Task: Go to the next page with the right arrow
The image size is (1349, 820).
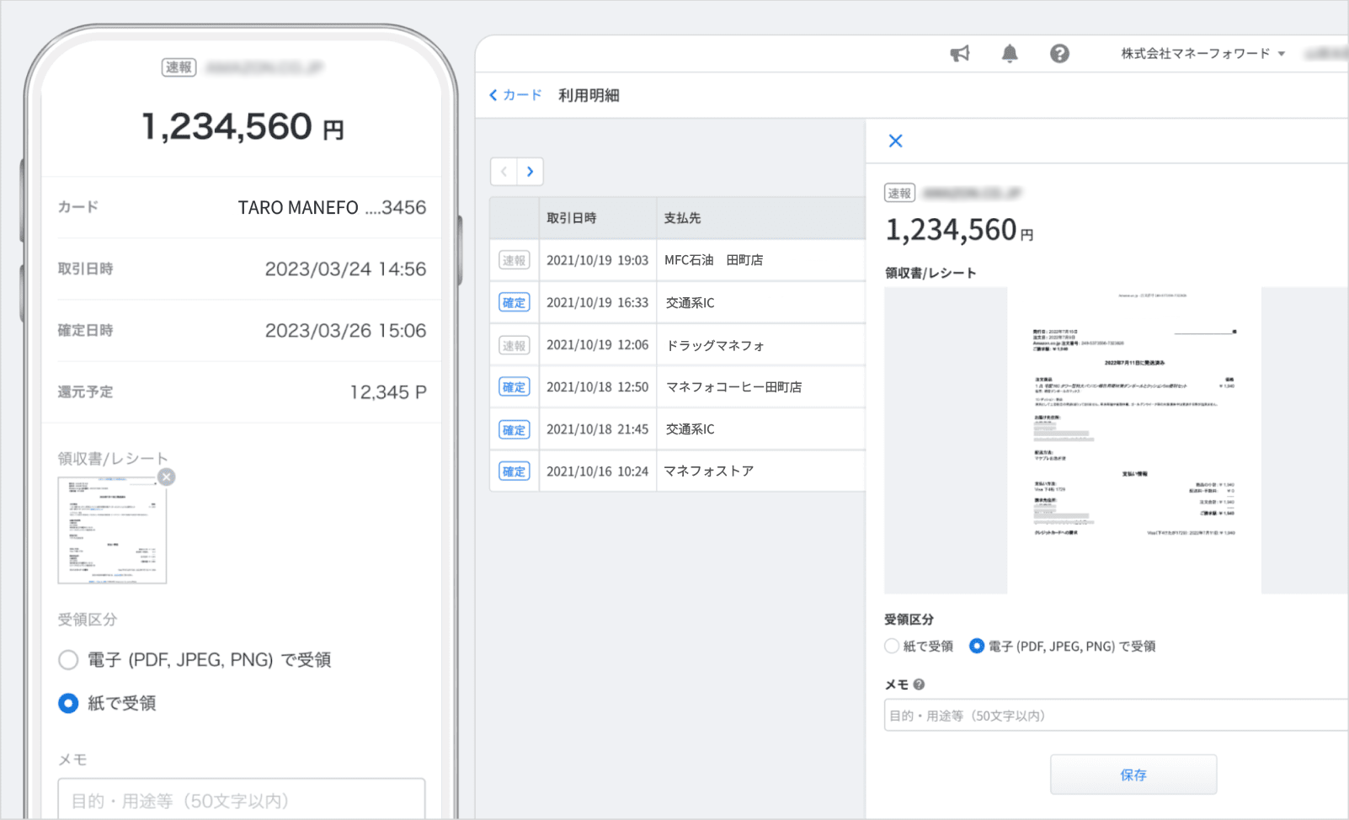Action: 531,171
